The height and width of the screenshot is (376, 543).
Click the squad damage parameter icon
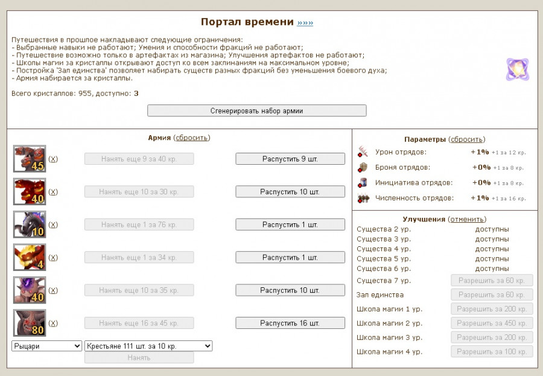click(363, 151)
